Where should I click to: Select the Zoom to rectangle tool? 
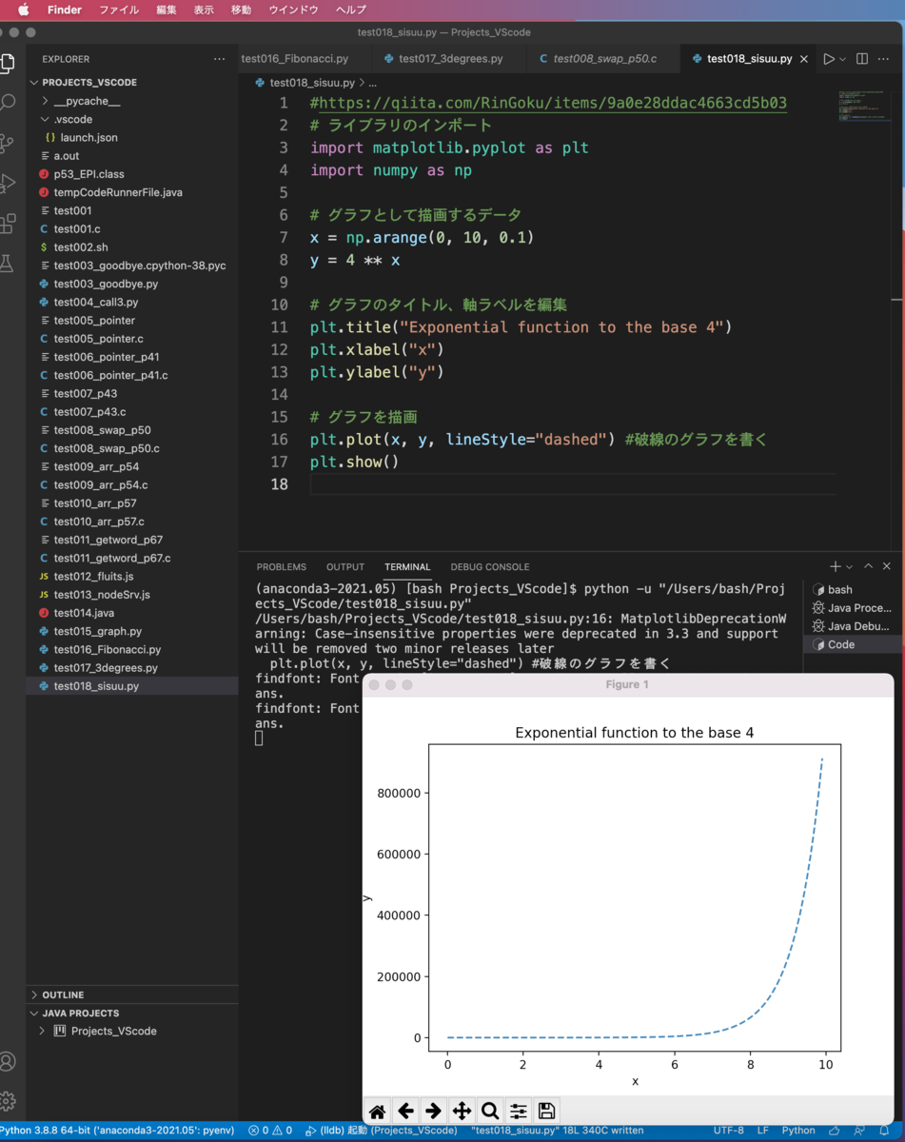pyautogui.click(x=490, y=1111)
